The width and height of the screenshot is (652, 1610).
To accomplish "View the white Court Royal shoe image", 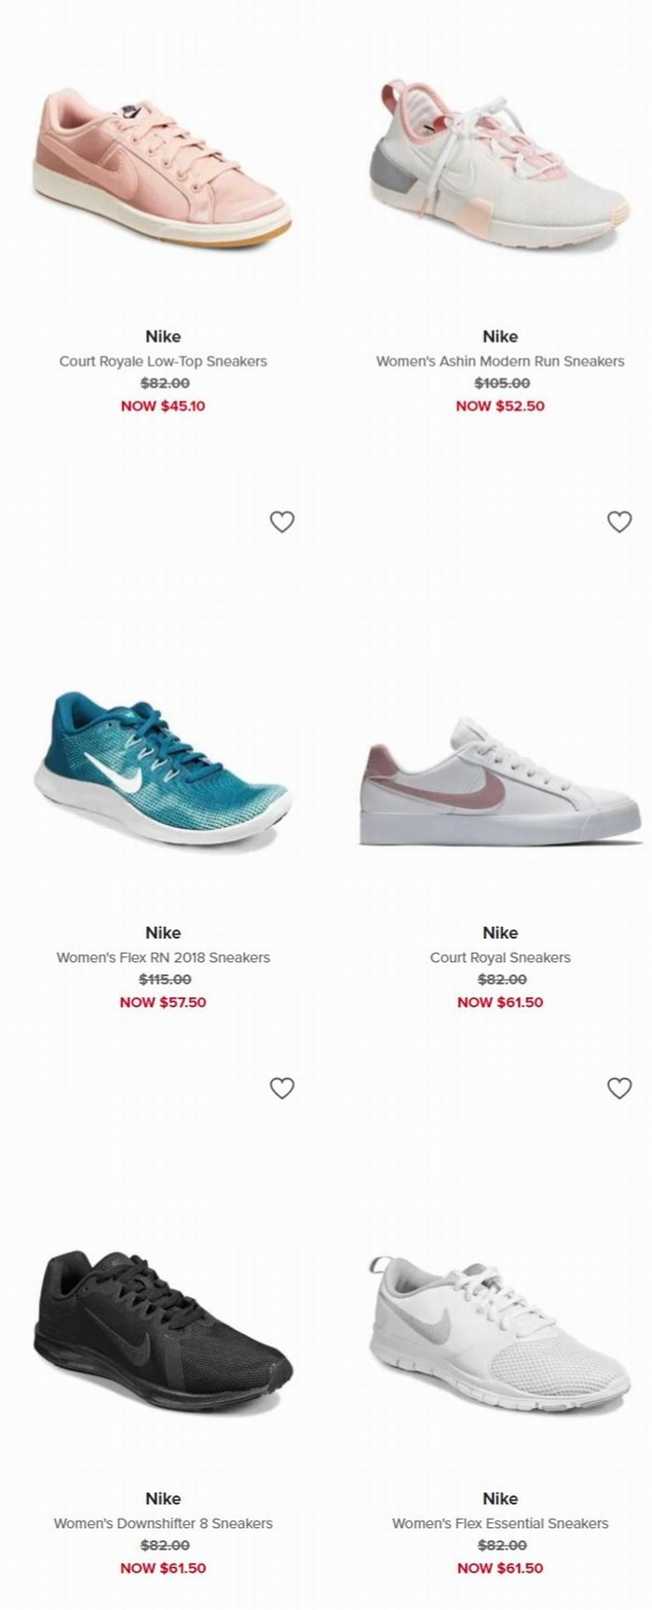I will pyautogui.click(x=500, y=781).
